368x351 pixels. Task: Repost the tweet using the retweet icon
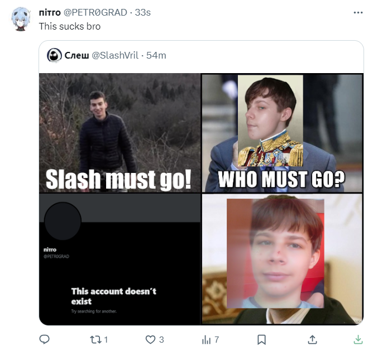[95, 339]
